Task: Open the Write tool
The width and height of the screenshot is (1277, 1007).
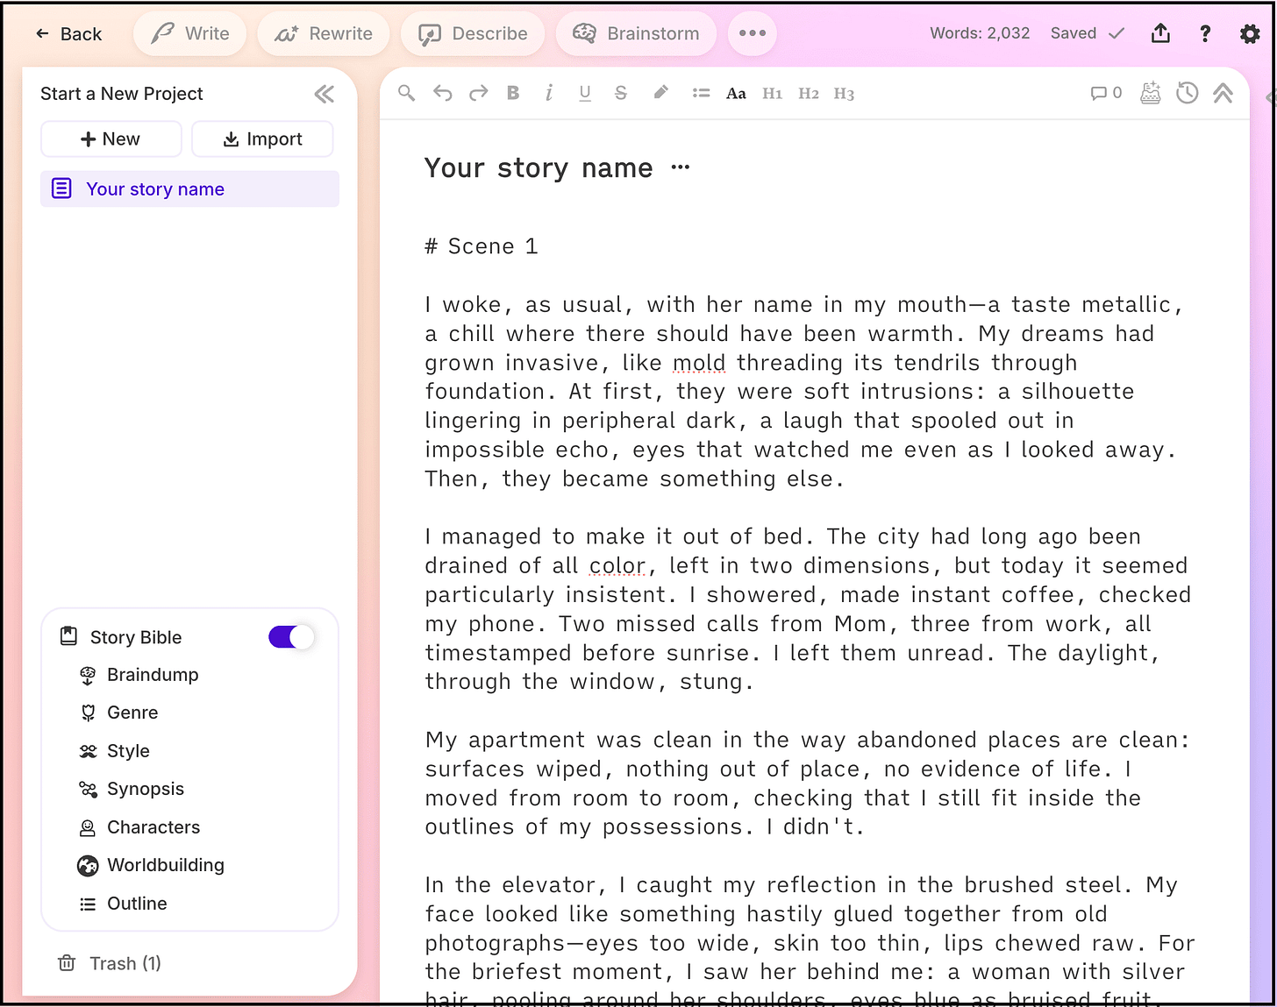Action: coord(190,33)
